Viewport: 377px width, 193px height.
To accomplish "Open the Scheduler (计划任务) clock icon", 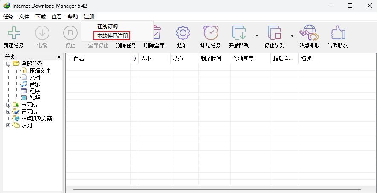I will (211, 33).
